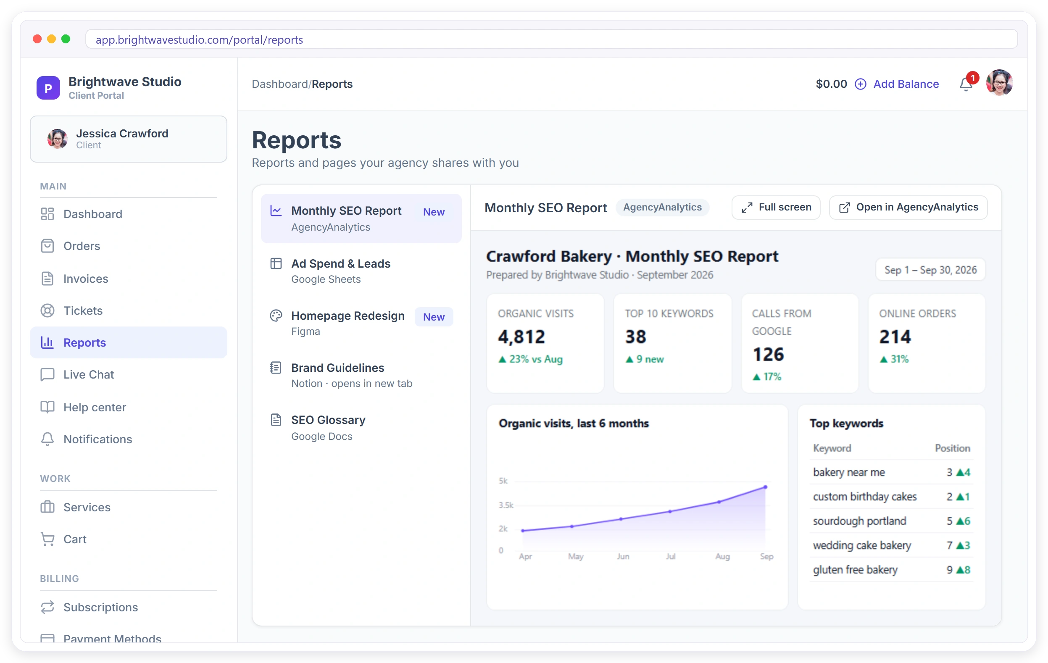Screen dimensions: 1048x663
Task: Open Invoices page
Action: pyautogui.click(x=129, y=279)
